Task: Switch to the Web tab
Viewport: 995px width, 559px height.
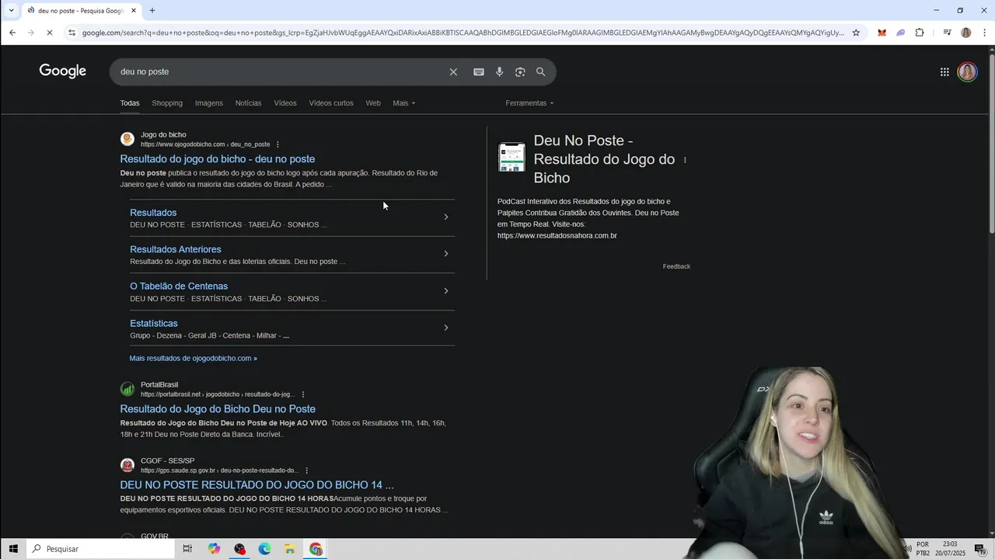Action: 373,103
